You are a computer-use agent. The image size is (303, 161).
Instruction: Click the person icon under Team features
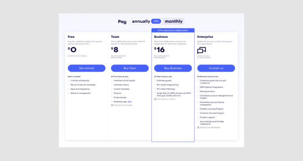tap(112, 105)
